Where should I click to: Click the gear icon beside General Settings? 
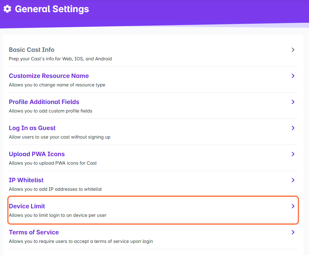pyautogui.click(x=8, y=9)
